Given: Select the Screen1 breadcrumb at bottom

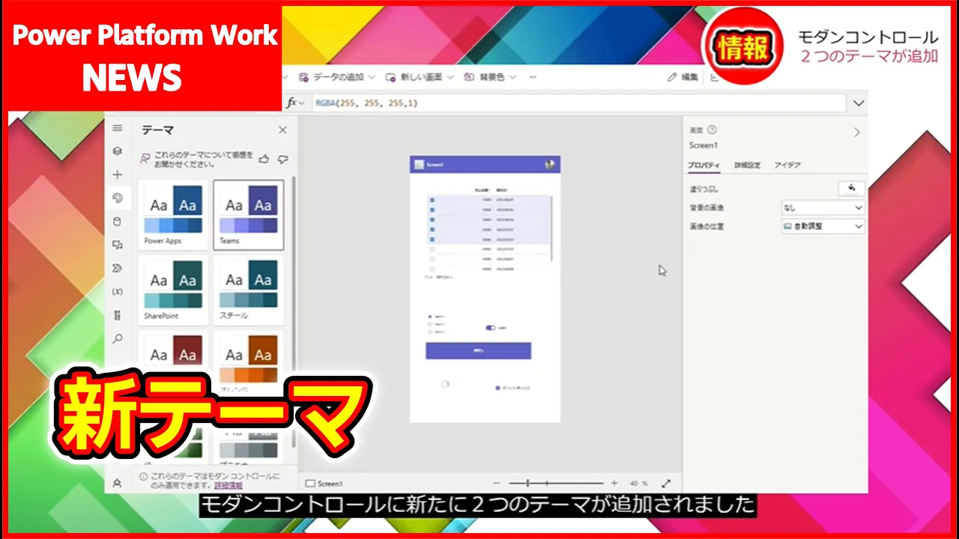Looking at the screenshot, I should pyautogui.click(x=324, y=484).
